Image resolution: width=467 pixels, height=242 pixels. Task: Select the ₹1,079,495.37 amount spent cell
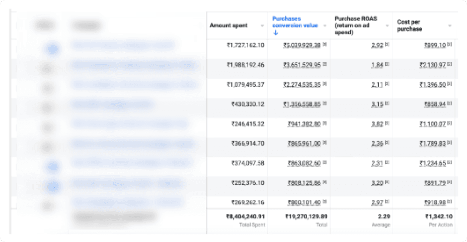point(246,85)
